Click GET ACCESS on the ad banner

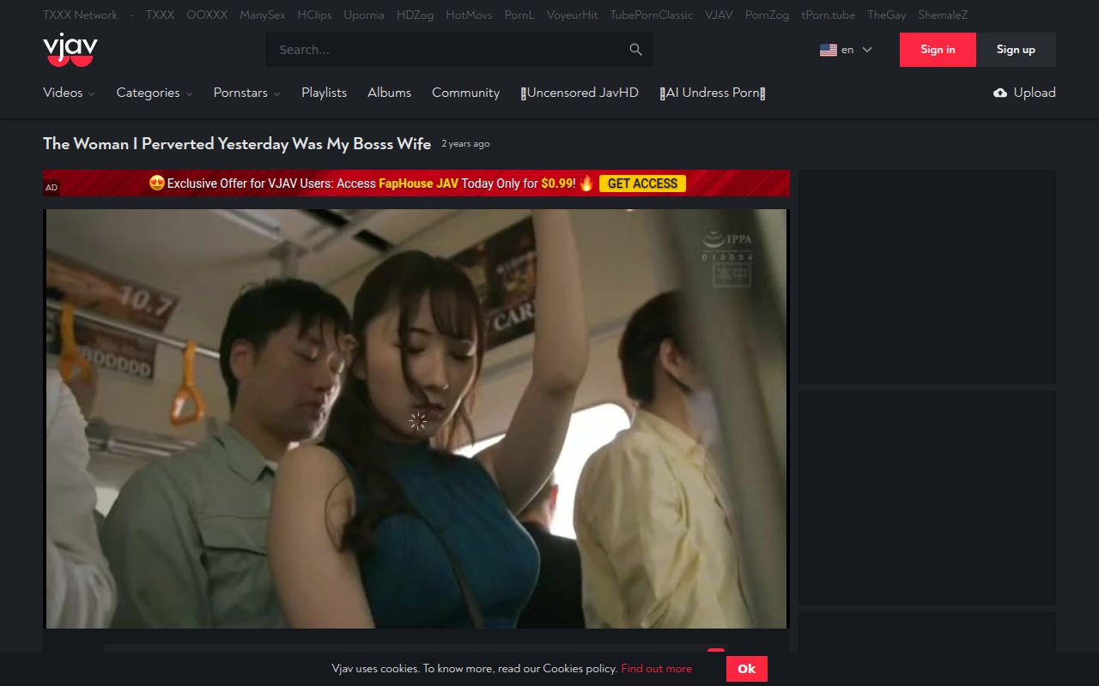tap(641, 183)
